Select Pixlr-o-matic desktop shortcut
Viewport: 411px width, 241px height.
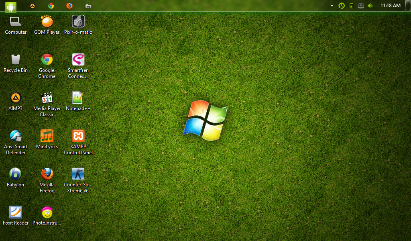point(78,25)
